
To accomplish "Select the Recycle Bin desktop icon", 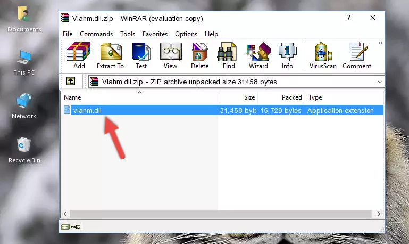I will (x=24, y=150).
